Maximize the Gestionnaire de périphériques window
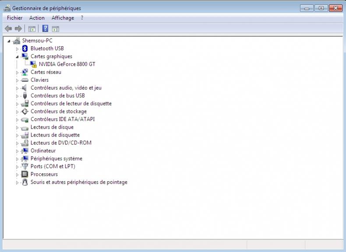The height and width of the screenshot is (252, 346). tap(321, 8)
